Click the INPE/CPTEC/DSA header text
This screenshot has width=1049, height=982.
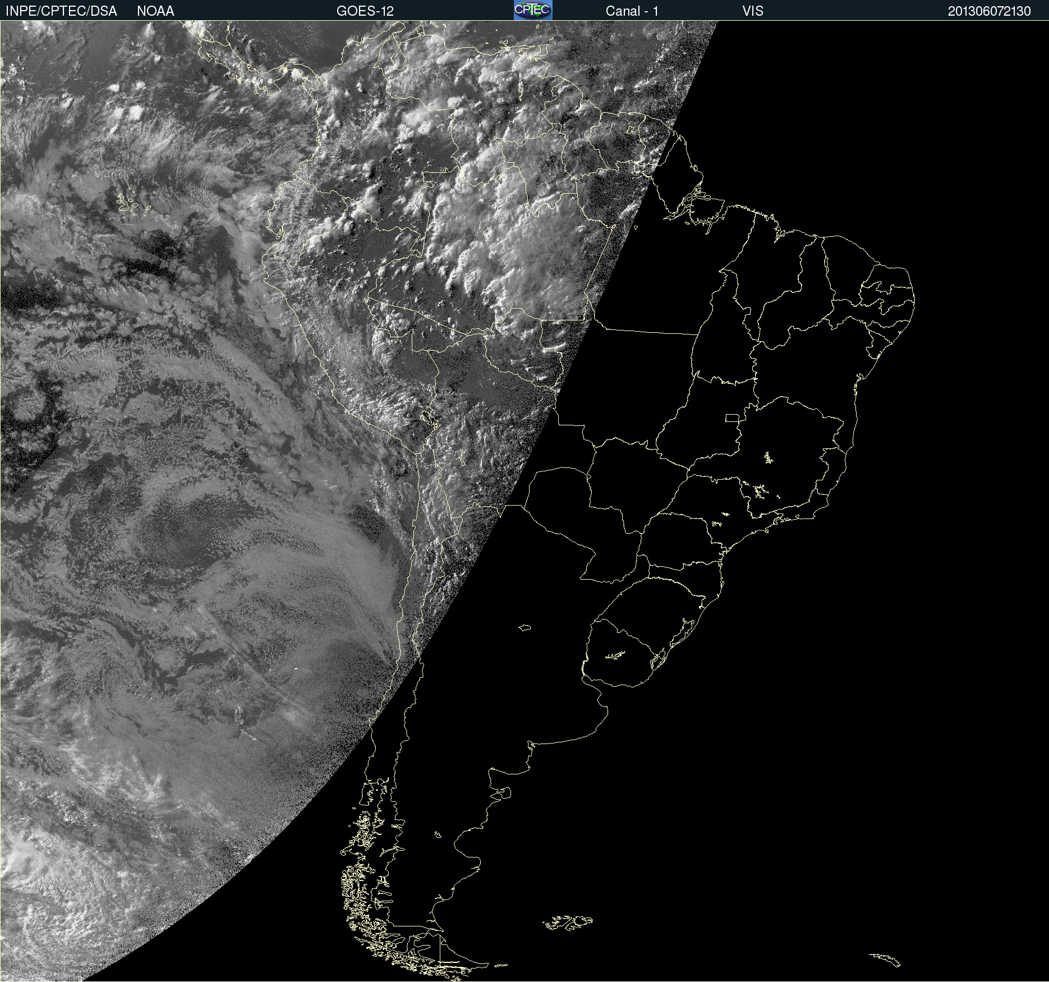click(x=61, y=11)
